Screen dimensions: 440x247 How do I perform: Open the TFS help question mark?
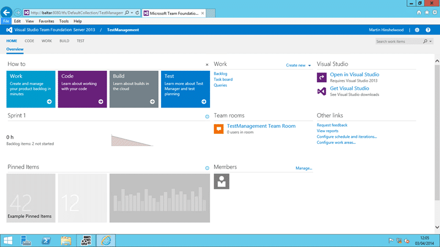pyautogui.click(x=428, y=30)
